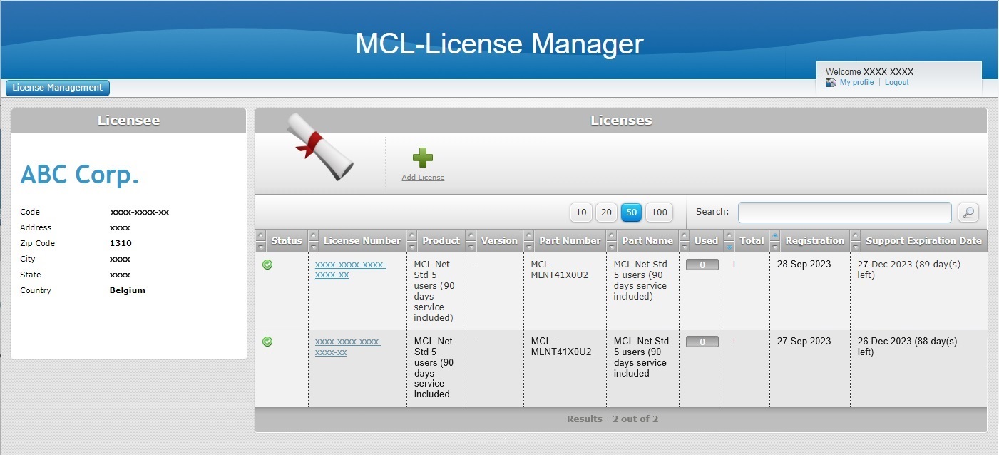This screenshot has height=455, width=999.
Task: Click the Part Number column header label
Action: click(570, 241)
